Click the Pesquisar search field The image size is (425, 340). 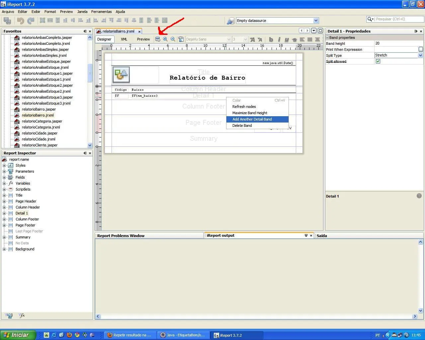tap(394, 19)
